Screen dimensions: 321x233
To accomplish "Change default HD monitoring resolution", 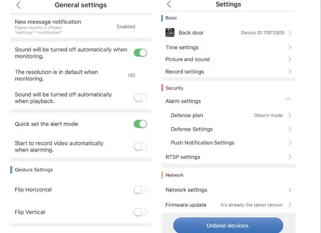I will coord(131,75).
